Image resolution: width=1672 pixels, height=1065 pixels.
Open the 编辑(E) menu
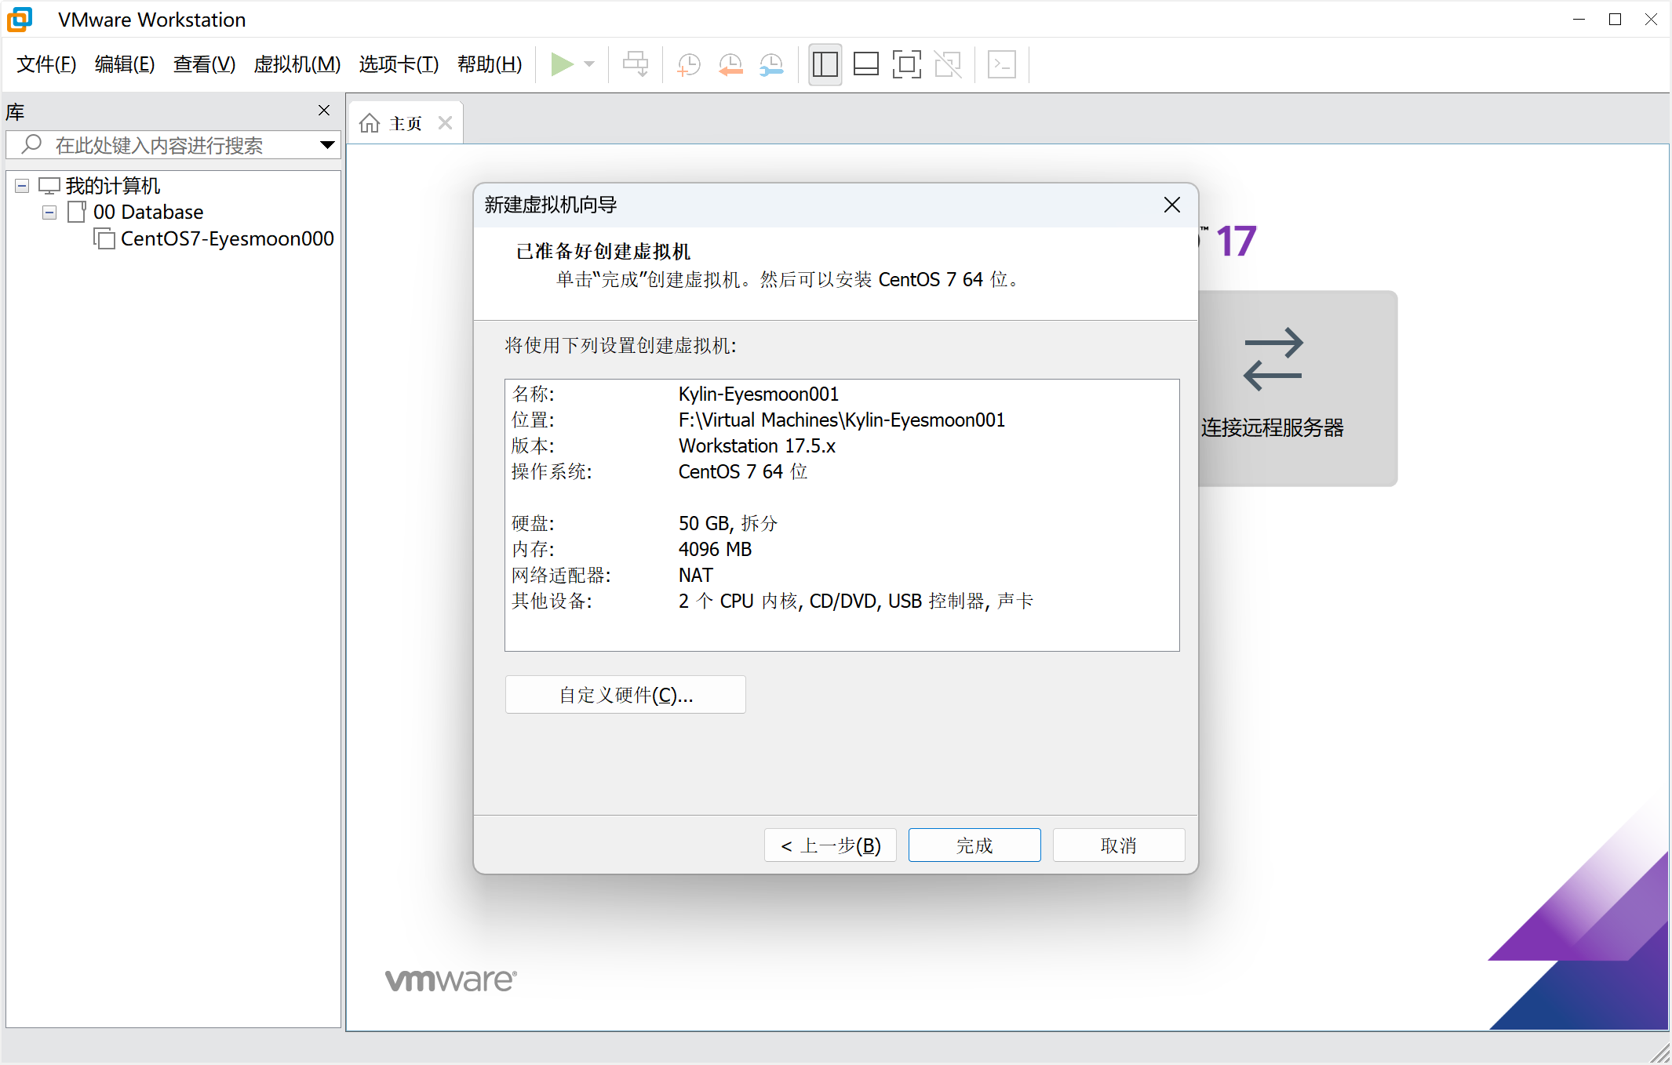[125, 64]
